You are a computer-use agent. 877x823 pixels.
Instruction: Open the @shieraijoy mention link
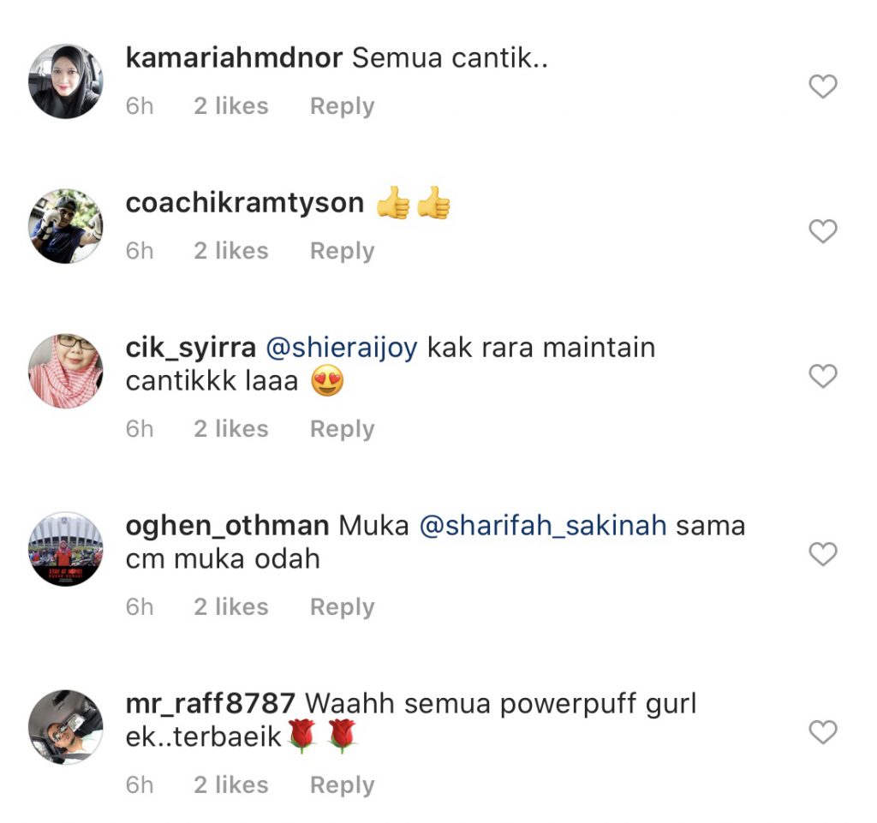click(342, 349)
